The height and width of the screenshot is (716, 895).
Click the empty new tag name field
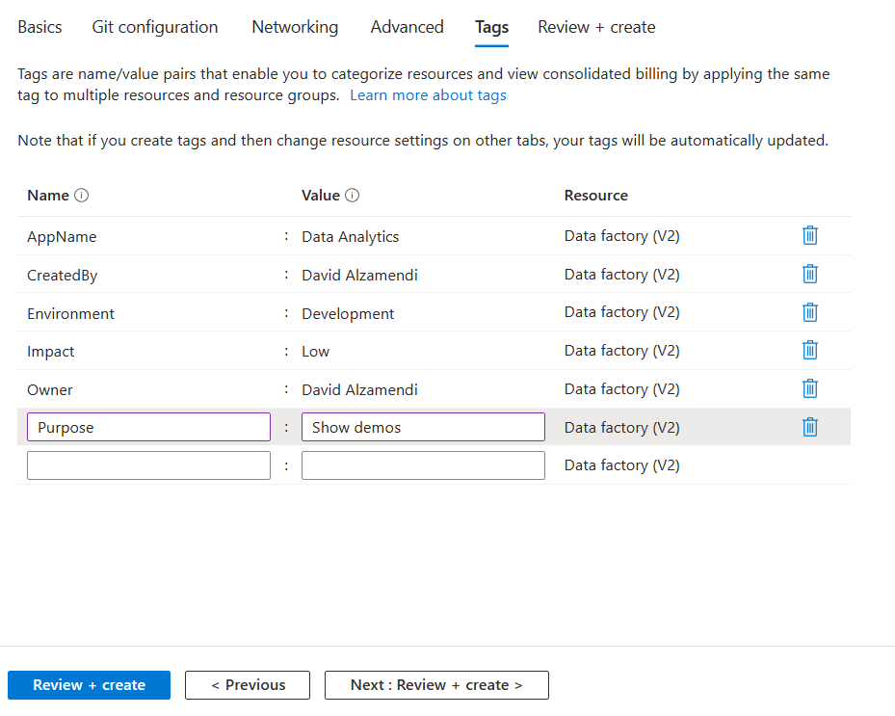(x=148, y=465)
